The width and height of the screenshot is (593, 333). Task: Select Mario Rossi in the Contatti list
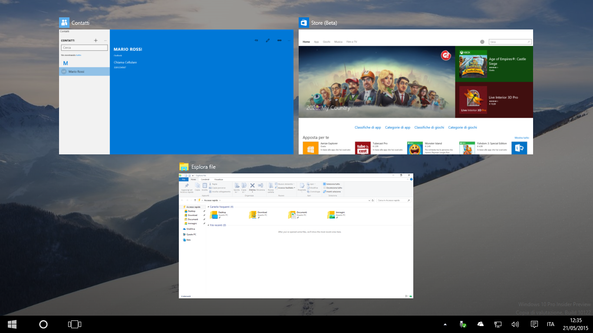[x=84, y=72]
